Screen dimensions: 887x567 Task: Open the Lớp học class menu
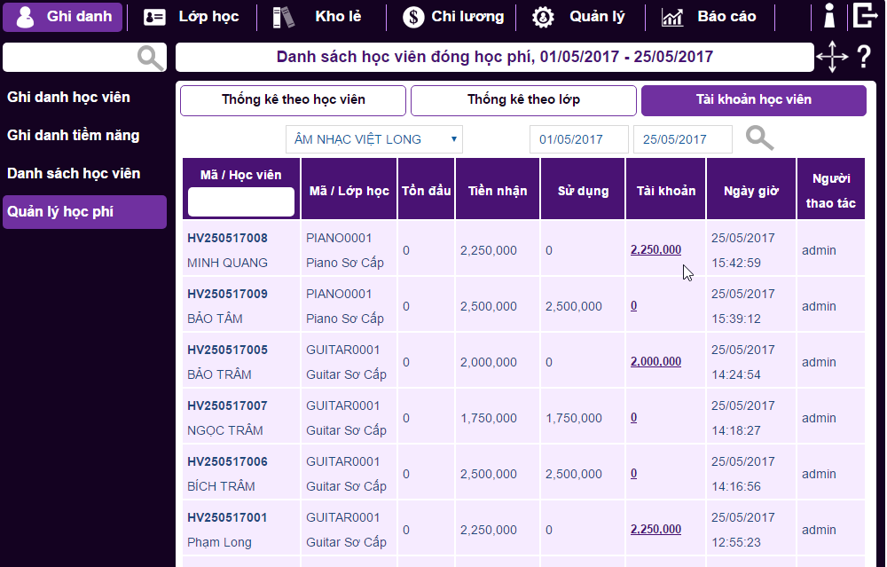tap(192, 17)
